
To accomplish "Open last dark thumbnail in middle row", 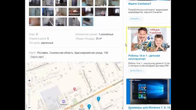I will coord(114,12).
